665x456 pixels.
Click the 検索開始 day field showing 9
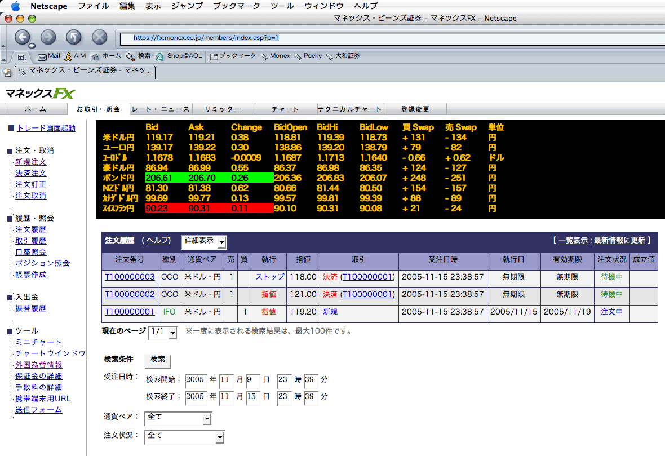pos(253,381)
